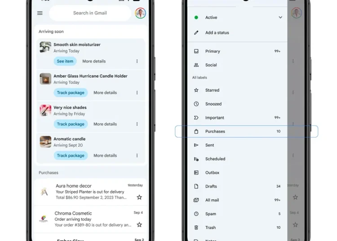Select the Social category

tap(211, 65)
